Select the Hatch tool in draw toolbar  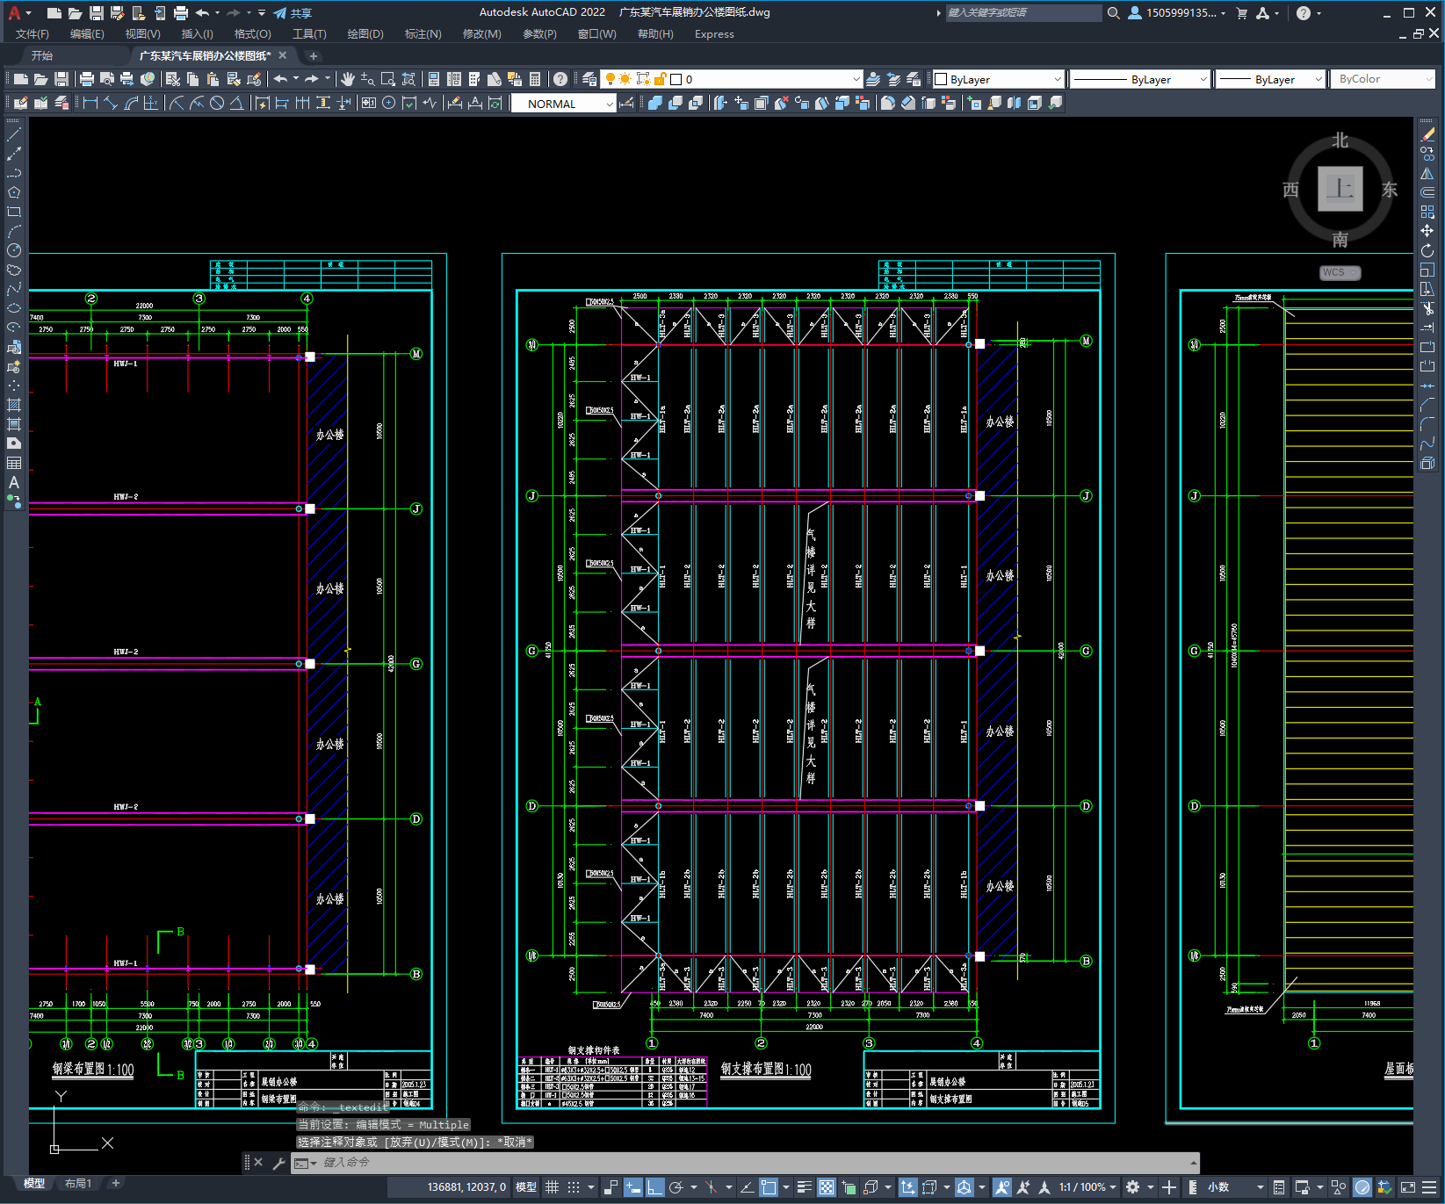[x=14, y=405]
